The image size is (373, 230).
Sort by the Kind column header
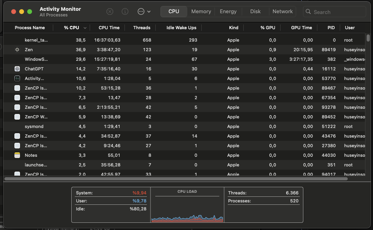click(x=234, y=28)
